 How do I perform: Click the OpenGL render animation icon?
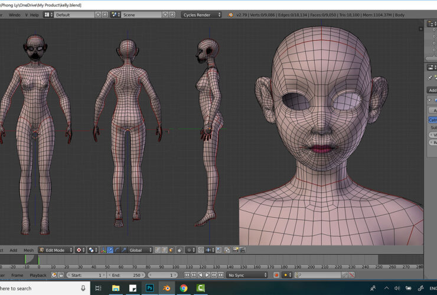(243, 250)
